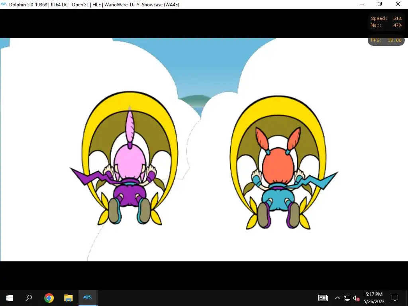This screenshot has width=408, height=306.
Task: Open the Windows Start menu
Action: (10, 298)
